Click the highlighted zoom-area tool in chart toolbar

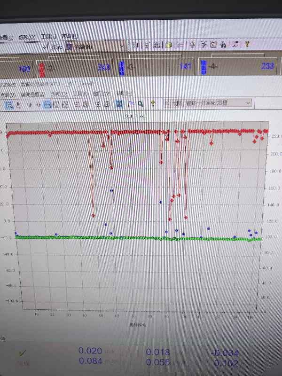click(9, 105)
